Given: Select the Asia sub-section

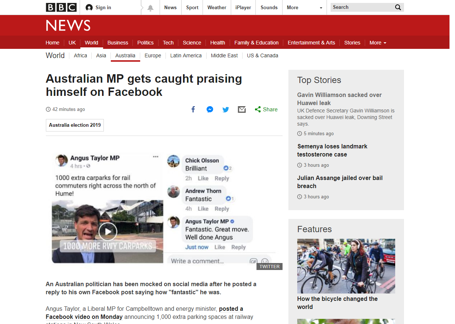Looking at the screenshot, I should (101, 55).
